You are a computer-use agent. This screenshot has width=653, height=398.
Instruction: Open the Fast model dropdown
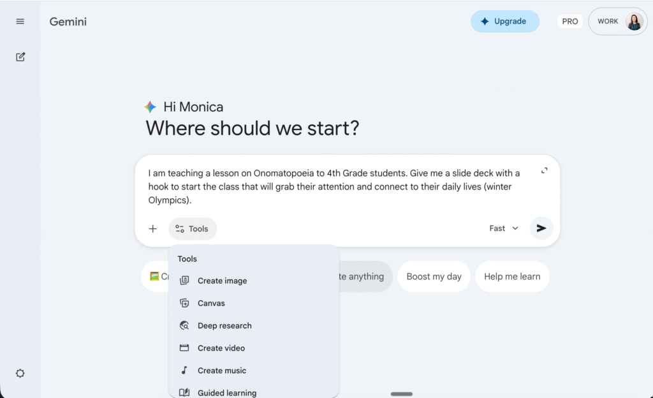click(x=504, y=228)
